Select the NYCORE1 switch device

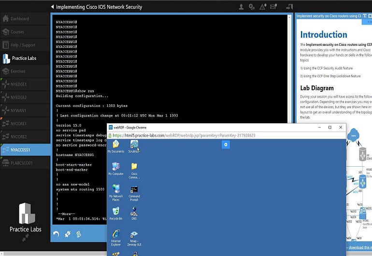coord(25,124)
